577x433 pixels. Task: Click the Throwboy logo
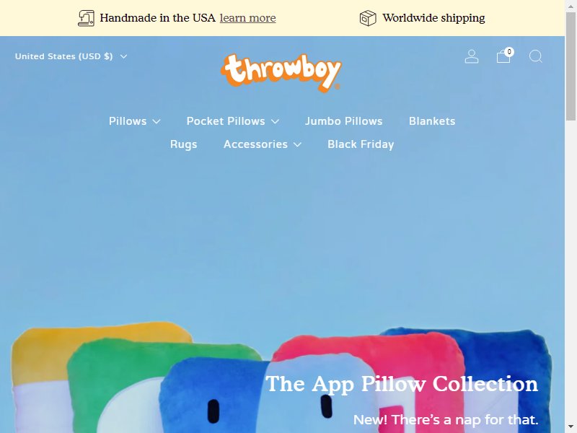click(x=281, y=73)
